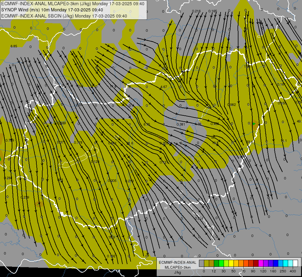
Task: Click legend tick label 160
Action: [273, 271]
